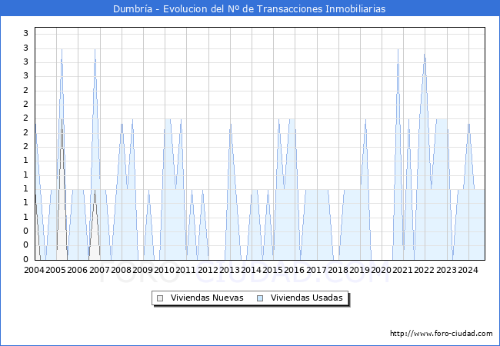Click the 2014 x-axis label
This screenshot has height=346, width=500.
[x=251, y=270]
